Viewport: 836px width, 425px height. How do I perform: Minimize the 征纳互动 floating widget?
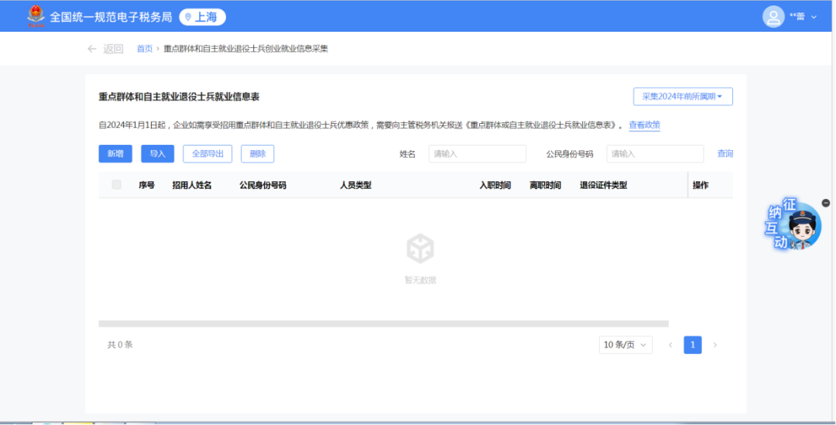coord(826,202)
